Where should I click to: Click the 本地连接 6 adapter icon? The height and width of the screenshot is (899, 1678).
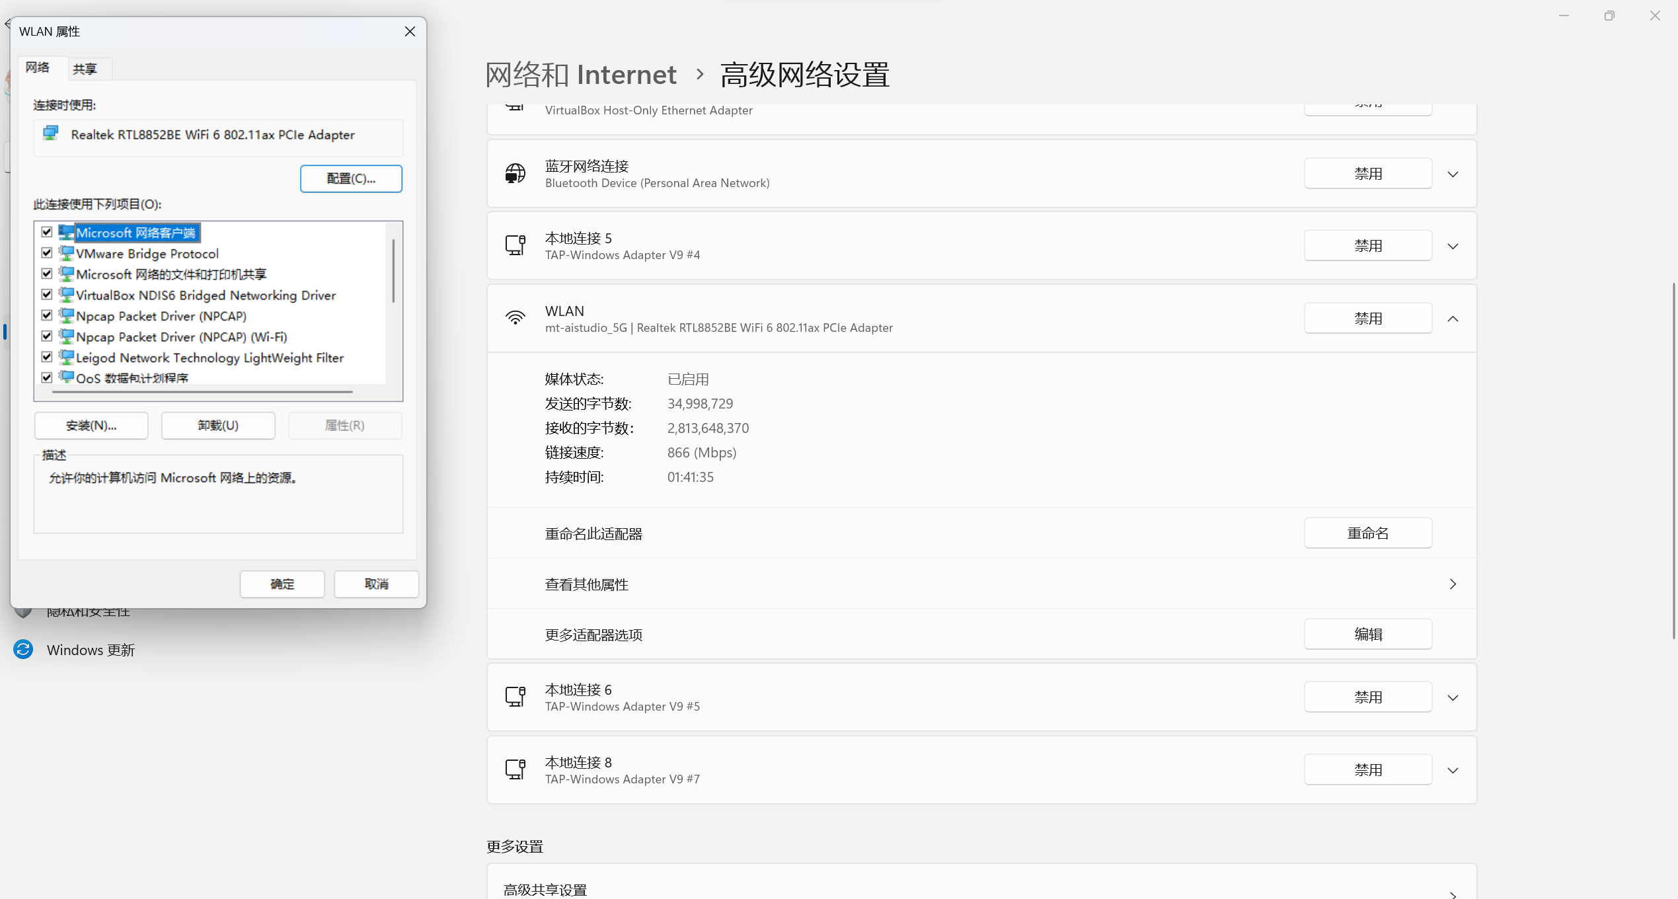click(515, 697)
